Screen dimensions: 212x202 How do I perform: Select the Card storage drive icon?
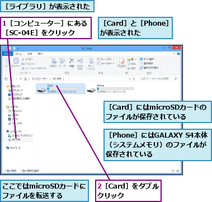point(41,90)
